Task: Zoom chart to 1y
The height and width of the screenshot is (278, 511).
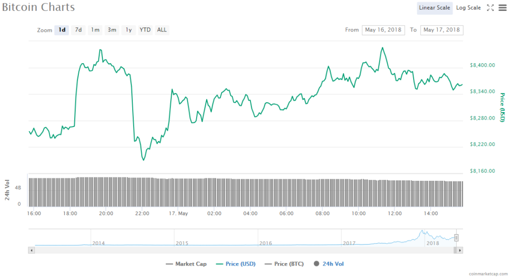Action: [129, 30]
